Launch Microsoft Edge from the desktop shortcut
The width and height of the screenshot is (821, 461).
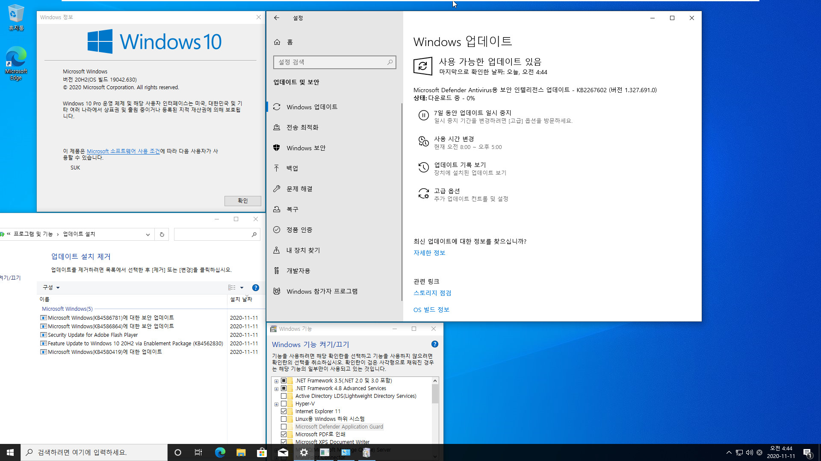pyautogui.click(x=16, y=63)
